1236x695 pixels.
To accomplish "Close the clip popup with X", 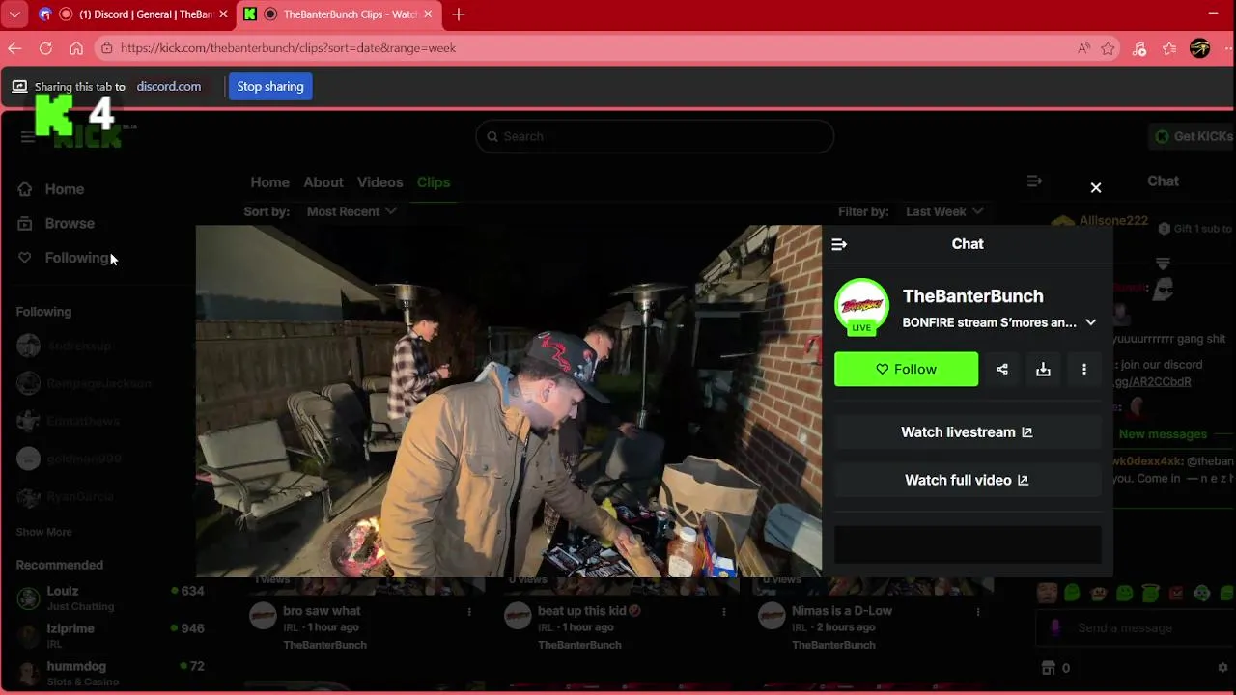I will (x=1096, y=188).
